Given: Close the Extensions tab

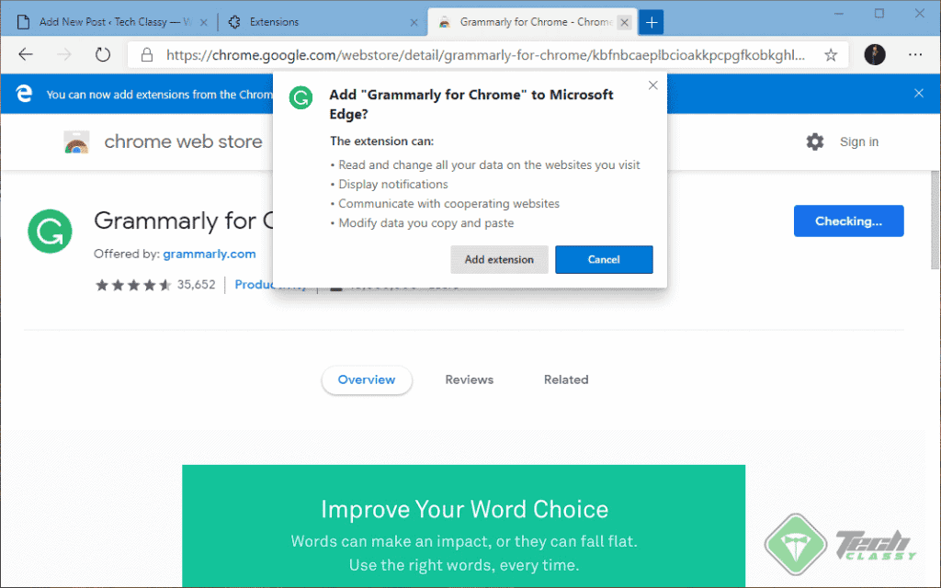Looking at the screenshot, I should tap(414, 22).
